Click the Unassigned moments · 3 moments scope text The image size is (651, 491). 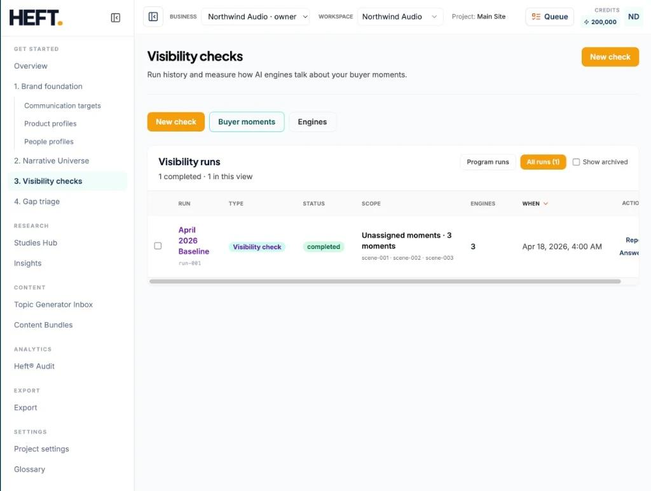pos(406,241)
